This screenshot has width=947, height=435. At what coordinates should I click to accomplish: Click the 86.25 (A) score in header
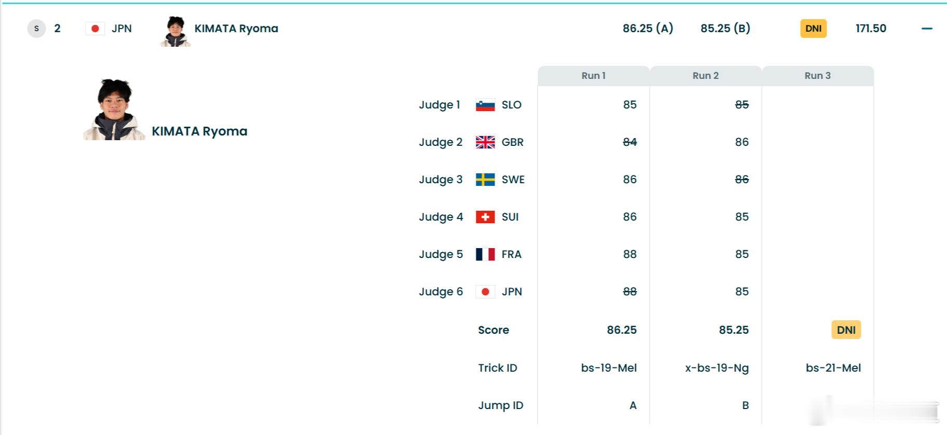click(648, 29)
